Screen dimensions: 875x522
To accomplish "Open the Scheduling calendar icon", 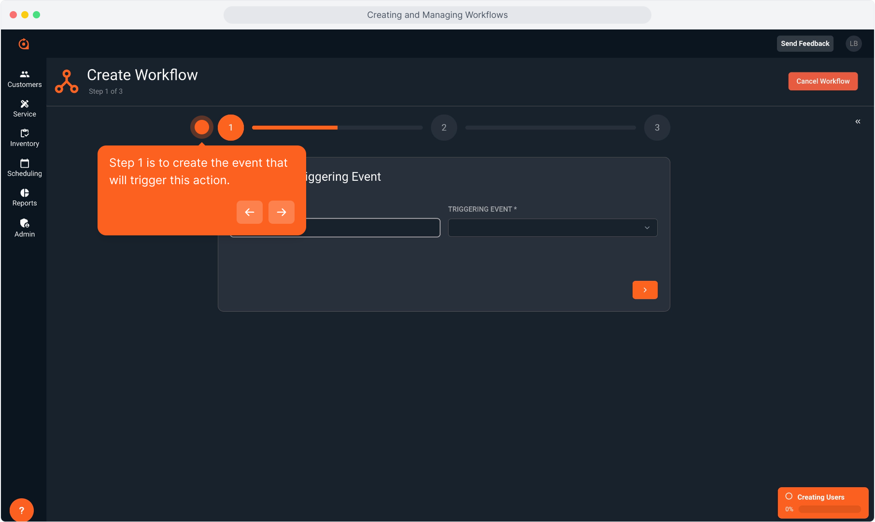I will point(25,163).
